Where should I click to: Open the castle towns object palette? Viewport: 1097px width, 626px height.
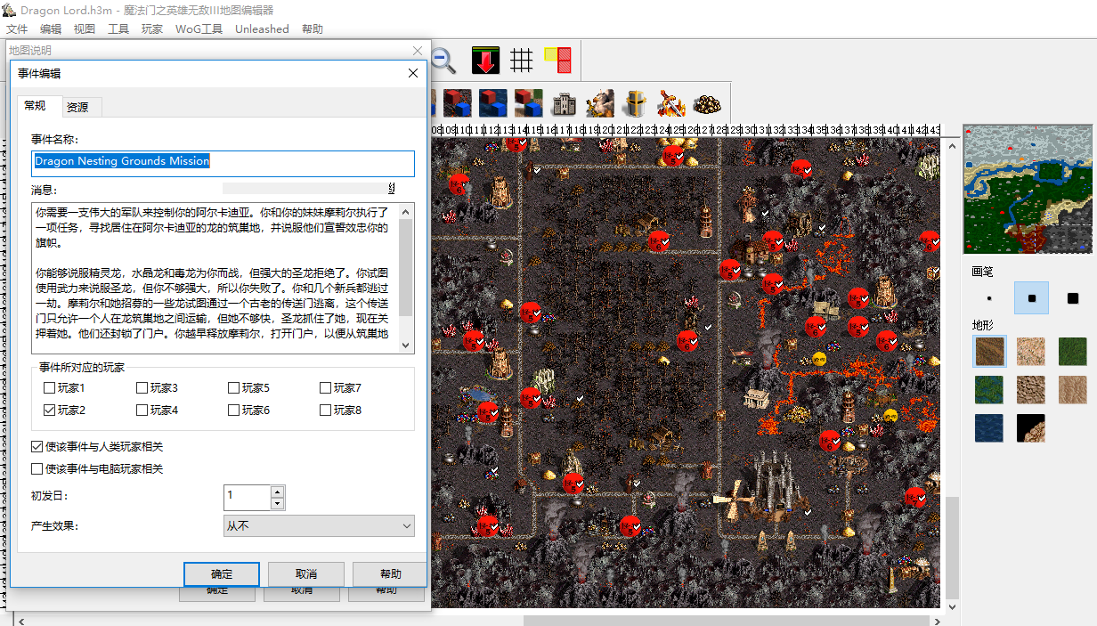click(565, 103)
